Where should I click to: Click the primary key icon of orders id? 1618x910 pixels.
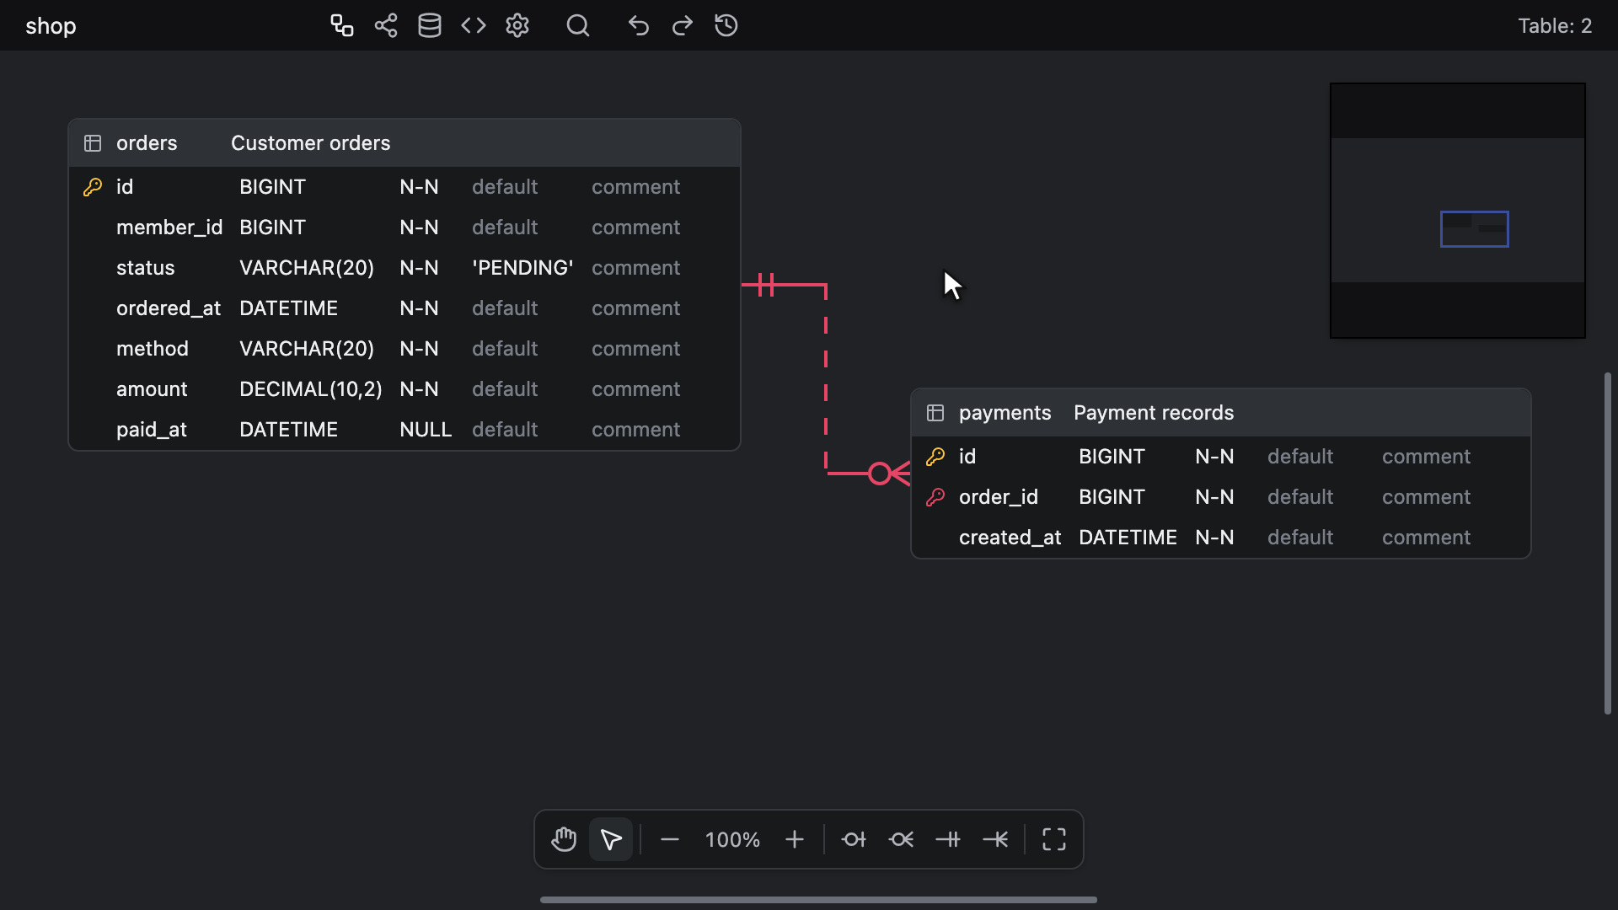click(x=93, y=187)
